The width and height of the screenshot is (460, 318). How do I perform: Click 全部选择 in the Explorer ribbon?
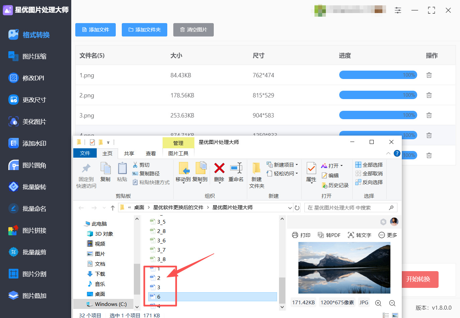tap(369, 165)
